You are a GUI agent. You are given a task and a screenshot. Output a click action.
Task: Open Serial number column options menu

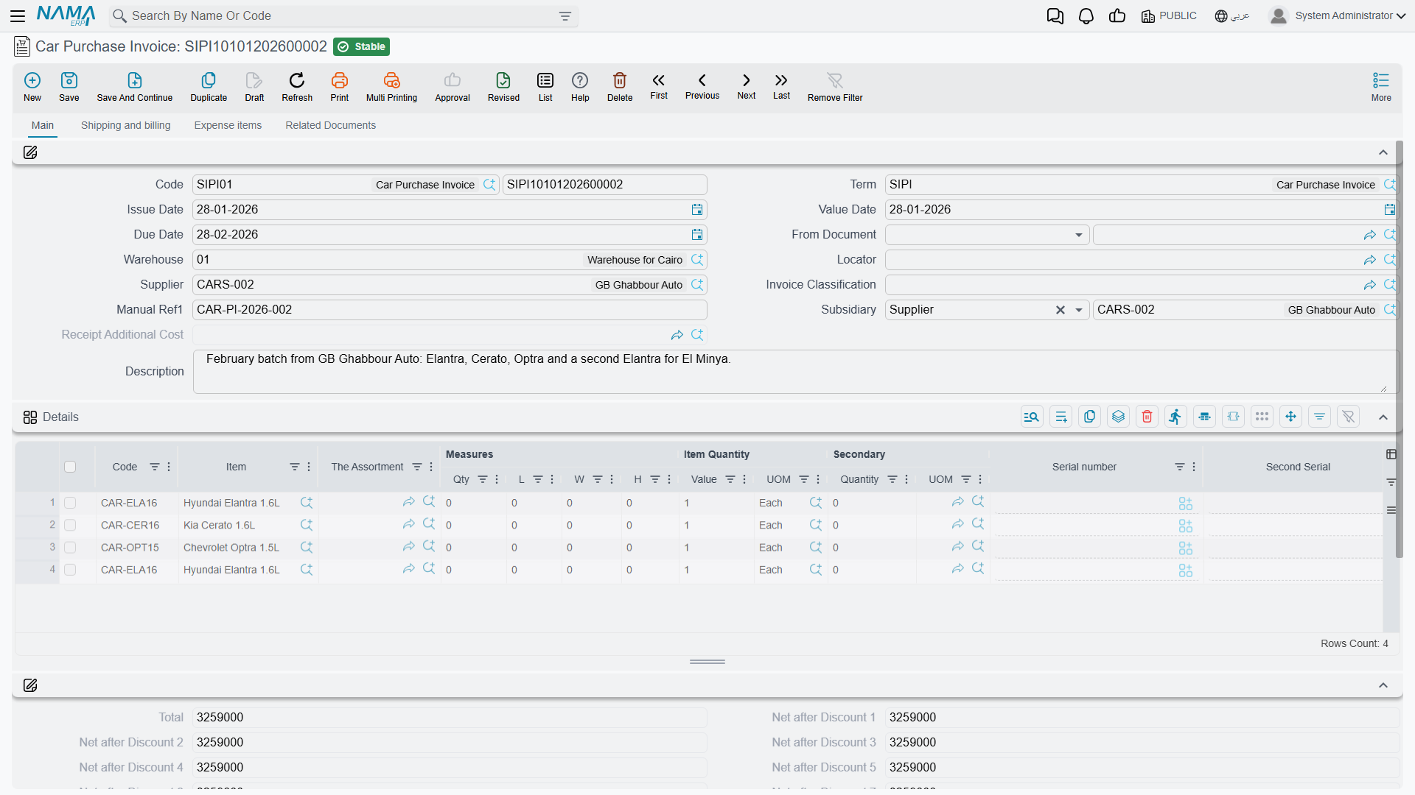point(1194,467)
